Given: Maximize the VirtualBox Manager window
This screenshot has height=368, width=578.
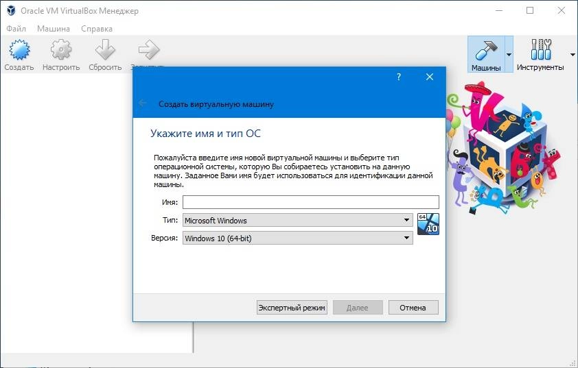Looking at the screenshot, I should pos(530,10).
